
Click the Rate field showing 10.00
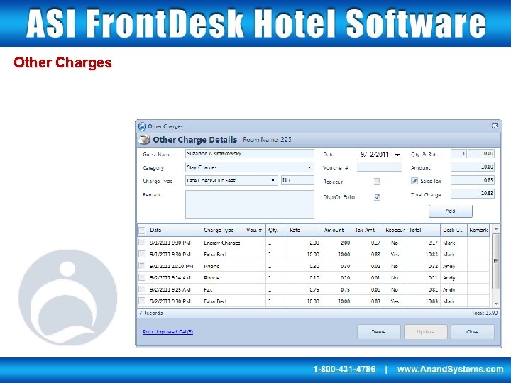pos(481,154)
